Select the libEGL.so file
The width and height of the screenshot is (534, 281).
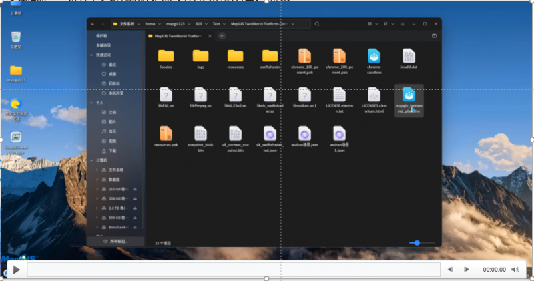pyautogui.click(x=166, y=97)
